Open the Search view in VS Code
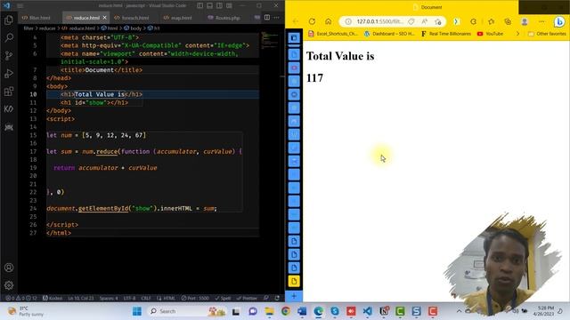The width and height of the screenshot is (570, 320). pyautogui.click(x=9, y=37)
